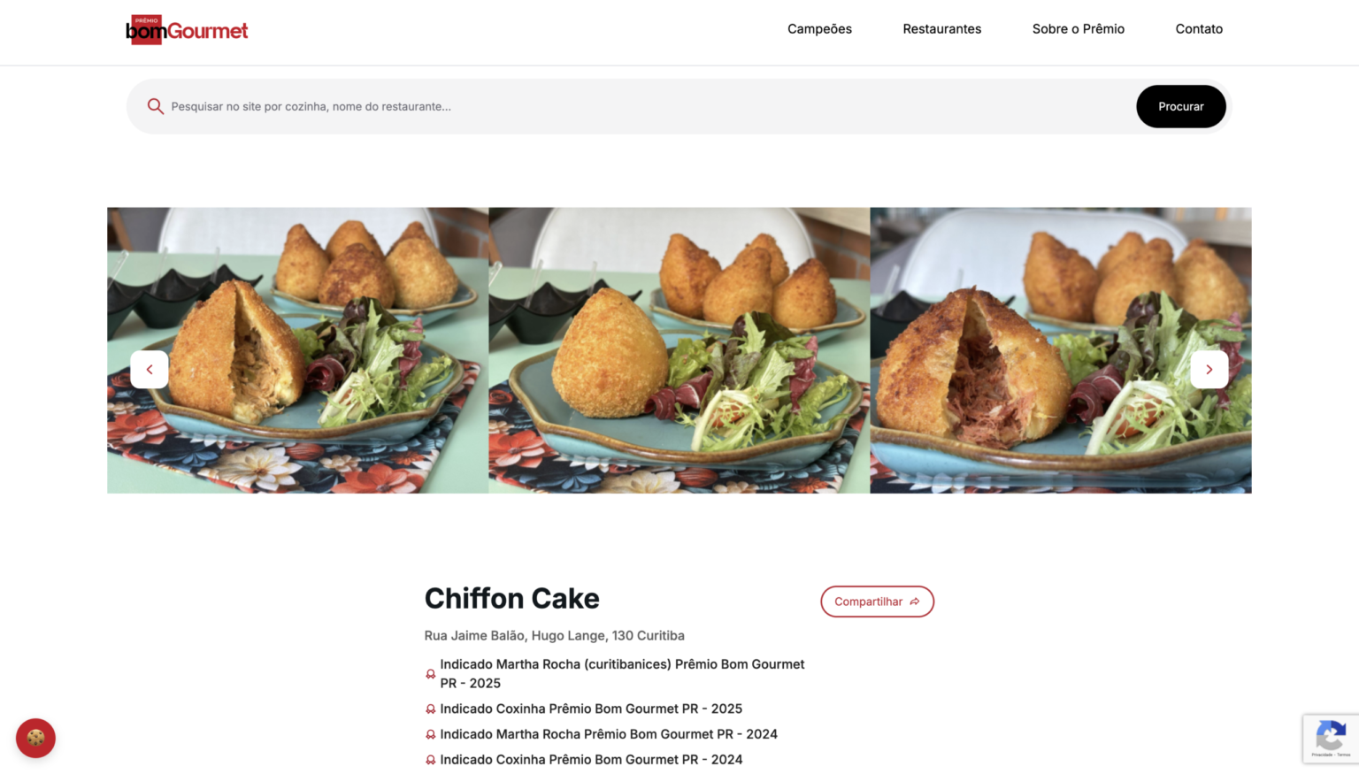Click the Bom Gourmet logo
The image size is (1359, 774).
pos(187,30)
